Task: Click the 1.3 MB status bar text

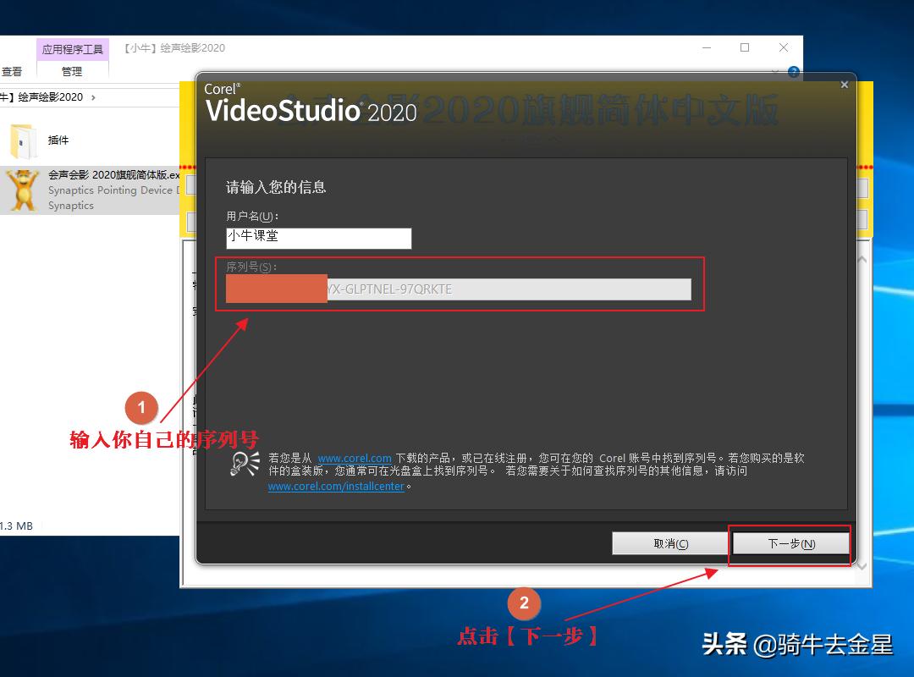Action: point(15,526)
